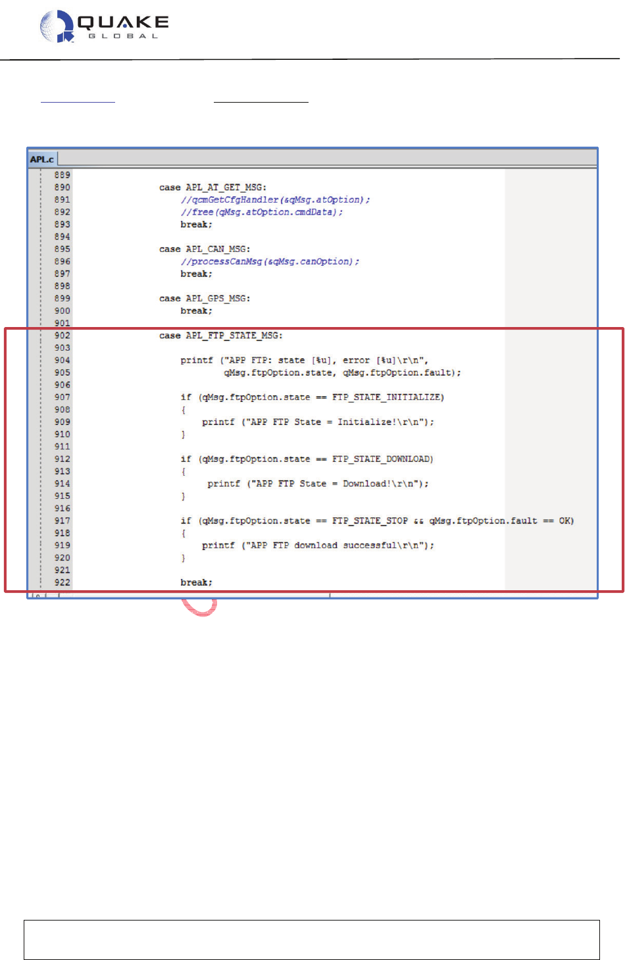Switch to the APL.c file tab
The image size is (625, 960).
[x=42, y=159]
